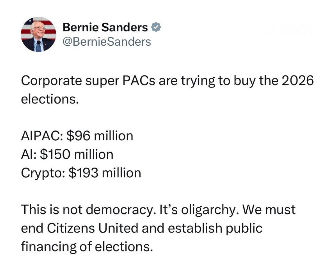Click the word "elections." on the second line
Image resolution: width=336 pixels, height=277 pixels.
coord(48,100)
